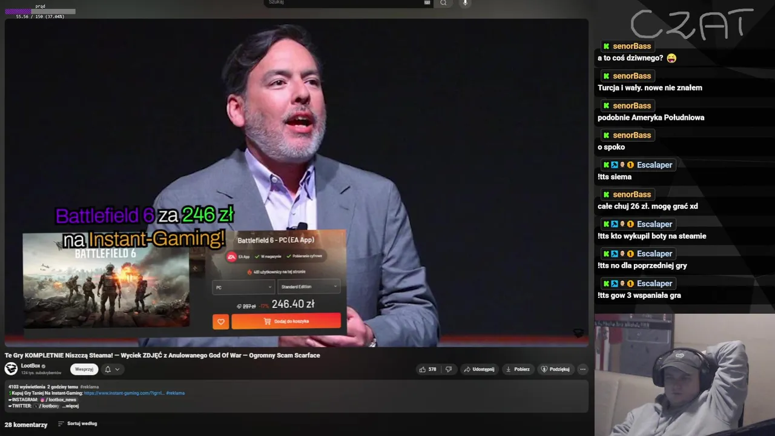Click the 55.56 / 150 (37.04%) readout
Viewport: 775px width, 436px height.
40,17
